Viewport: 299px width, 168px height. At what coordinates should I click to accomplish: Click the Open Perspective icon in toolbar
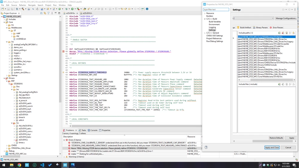pos(142,9)
